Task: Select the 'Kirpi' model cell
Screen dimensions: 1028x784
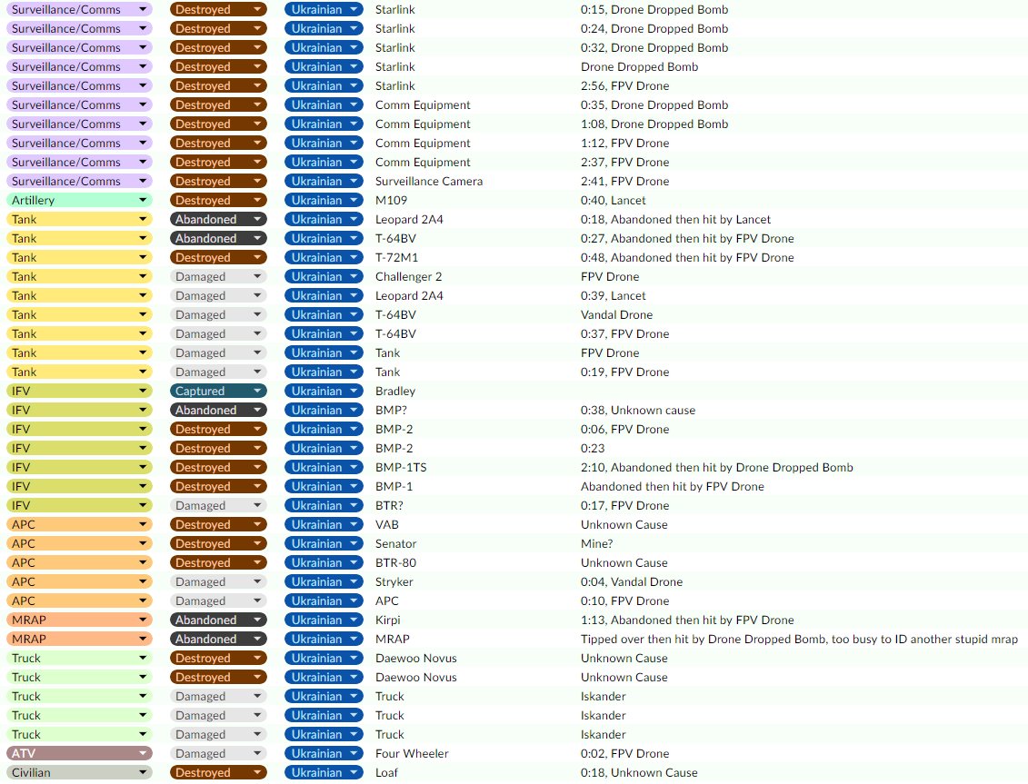Action: pyautogui.click(x=387, y=620)
